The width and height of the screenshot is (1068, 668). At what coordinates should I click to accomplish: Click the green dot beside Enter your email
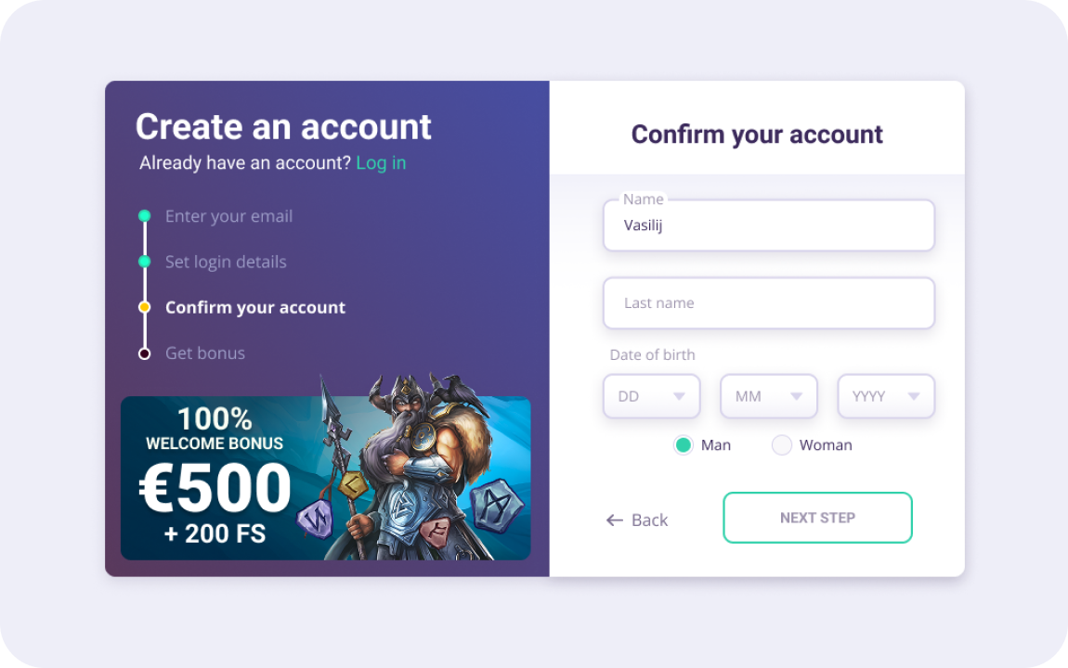(x=145, y=215)
